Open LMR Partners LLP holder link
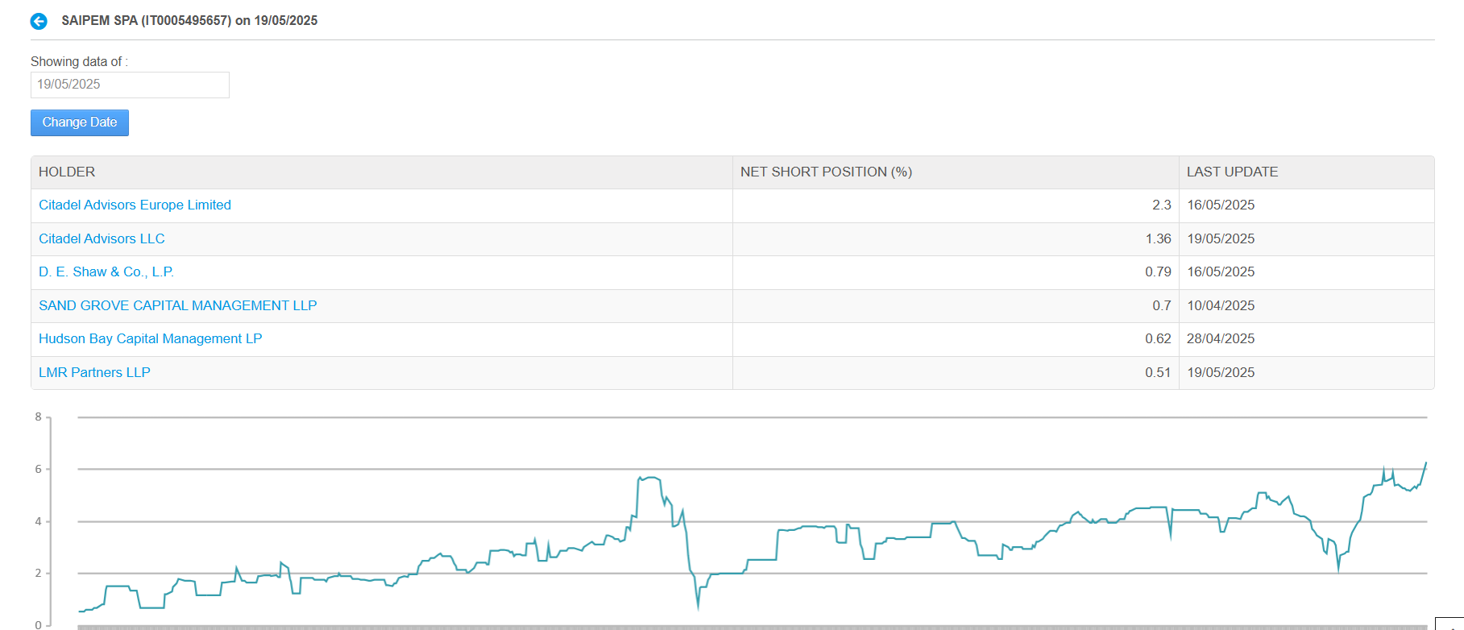Viewport: 1464px width, 630px height. point(94,373)
